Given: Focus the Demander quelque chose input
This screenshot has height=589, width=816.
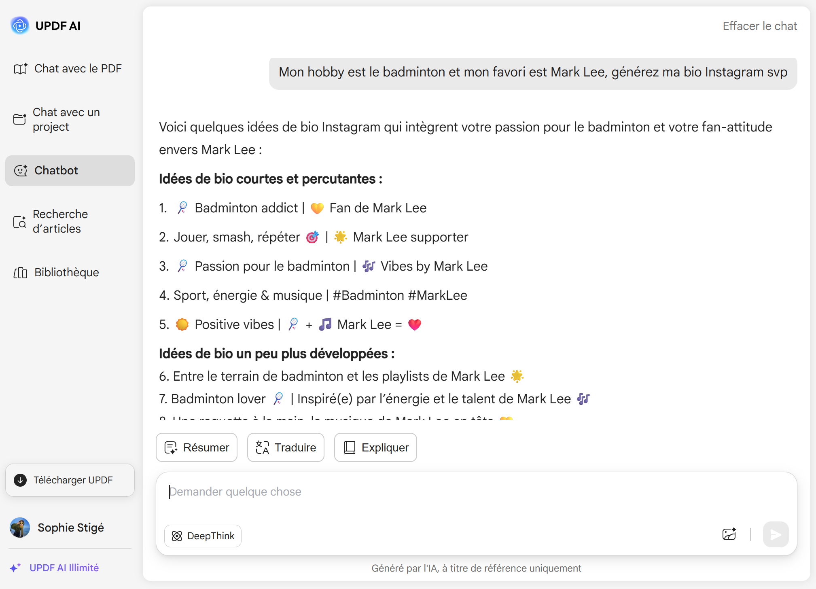Looking at the screenshot, I should pyautogui.click(x=477, y=492).
